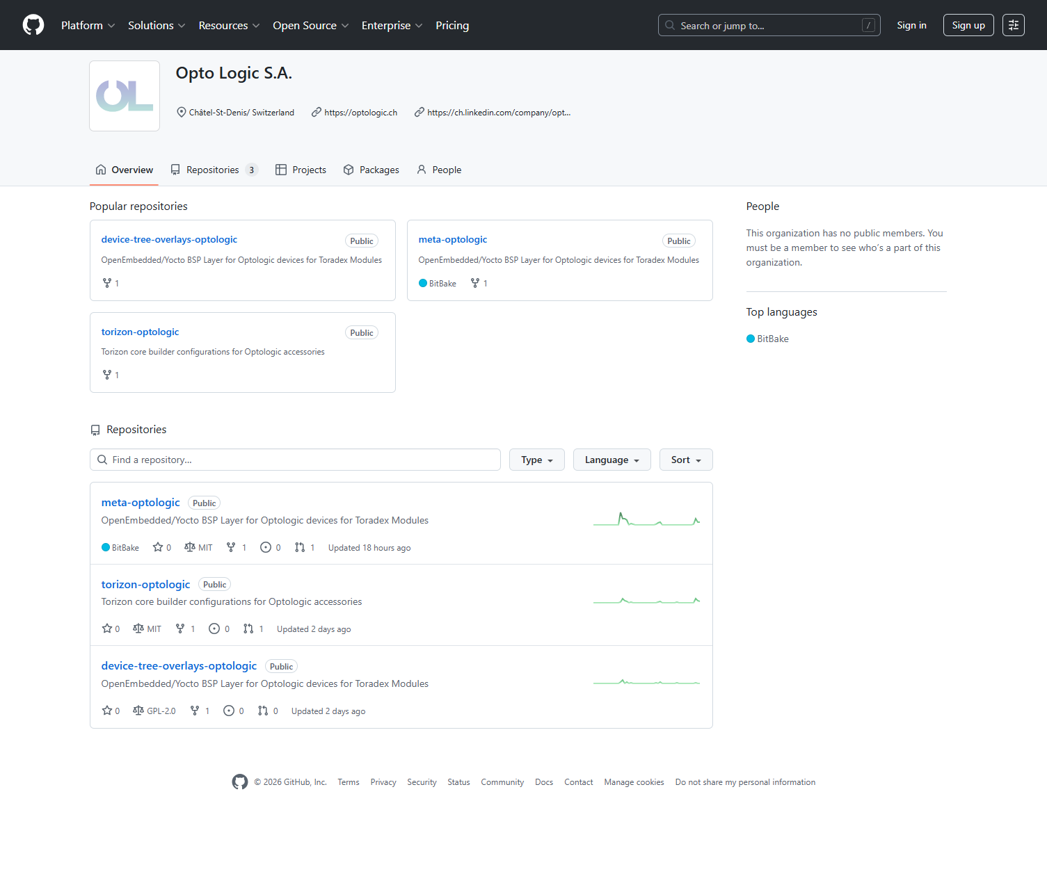1047x883 pixels.
Task: Open issues icon in meta-optologic row
Action: click(266, 547)
